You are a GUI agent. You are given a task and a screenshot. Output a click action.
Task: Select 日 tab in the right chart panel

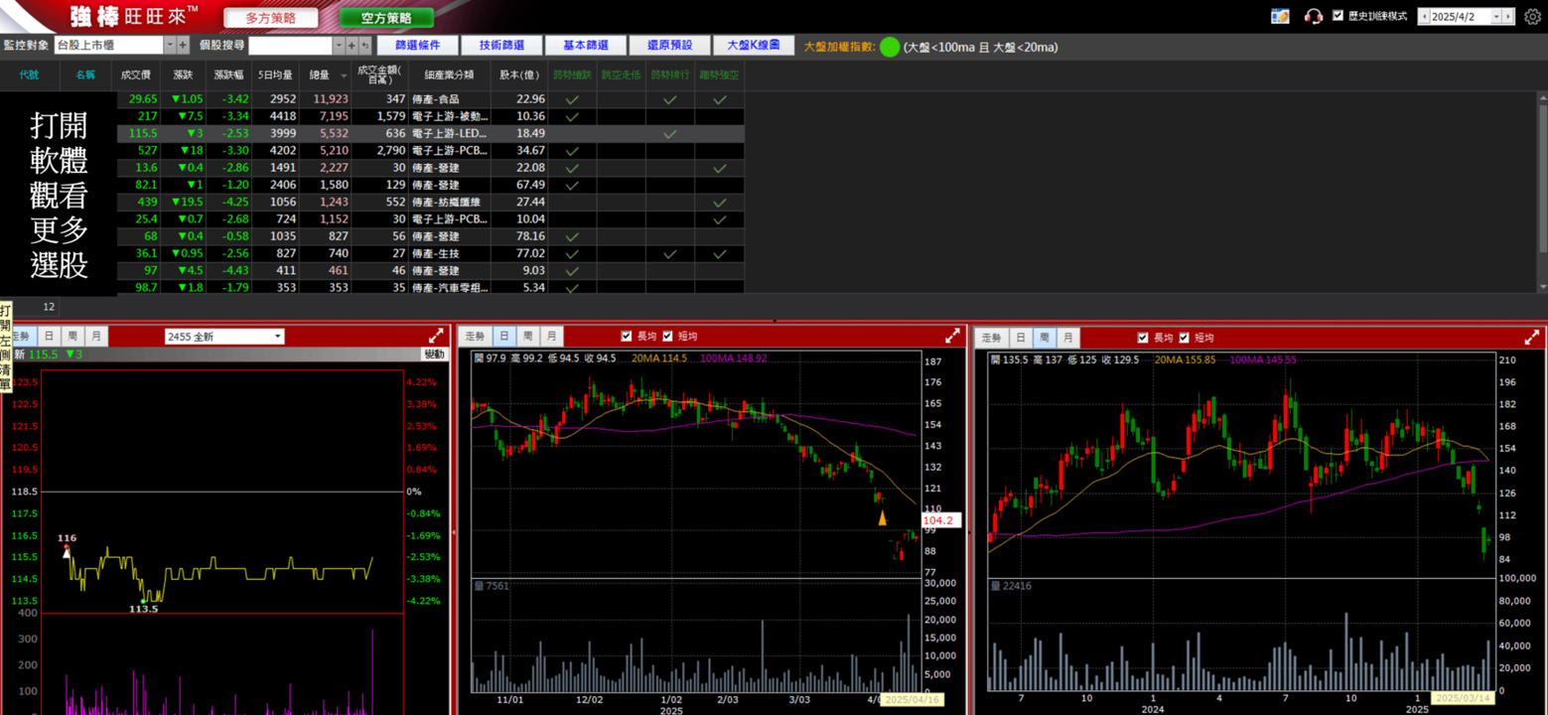coord(1020,338)
